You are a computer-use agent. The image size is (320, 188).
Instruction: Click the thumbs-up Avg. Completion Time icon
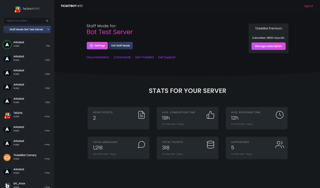point(211,115)
